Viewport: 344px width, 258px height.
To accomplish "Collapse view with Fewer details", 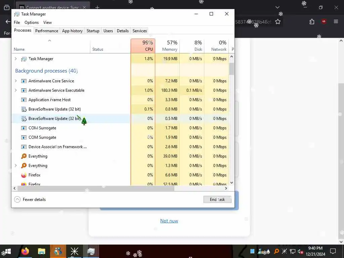I will tap(30, 200).
